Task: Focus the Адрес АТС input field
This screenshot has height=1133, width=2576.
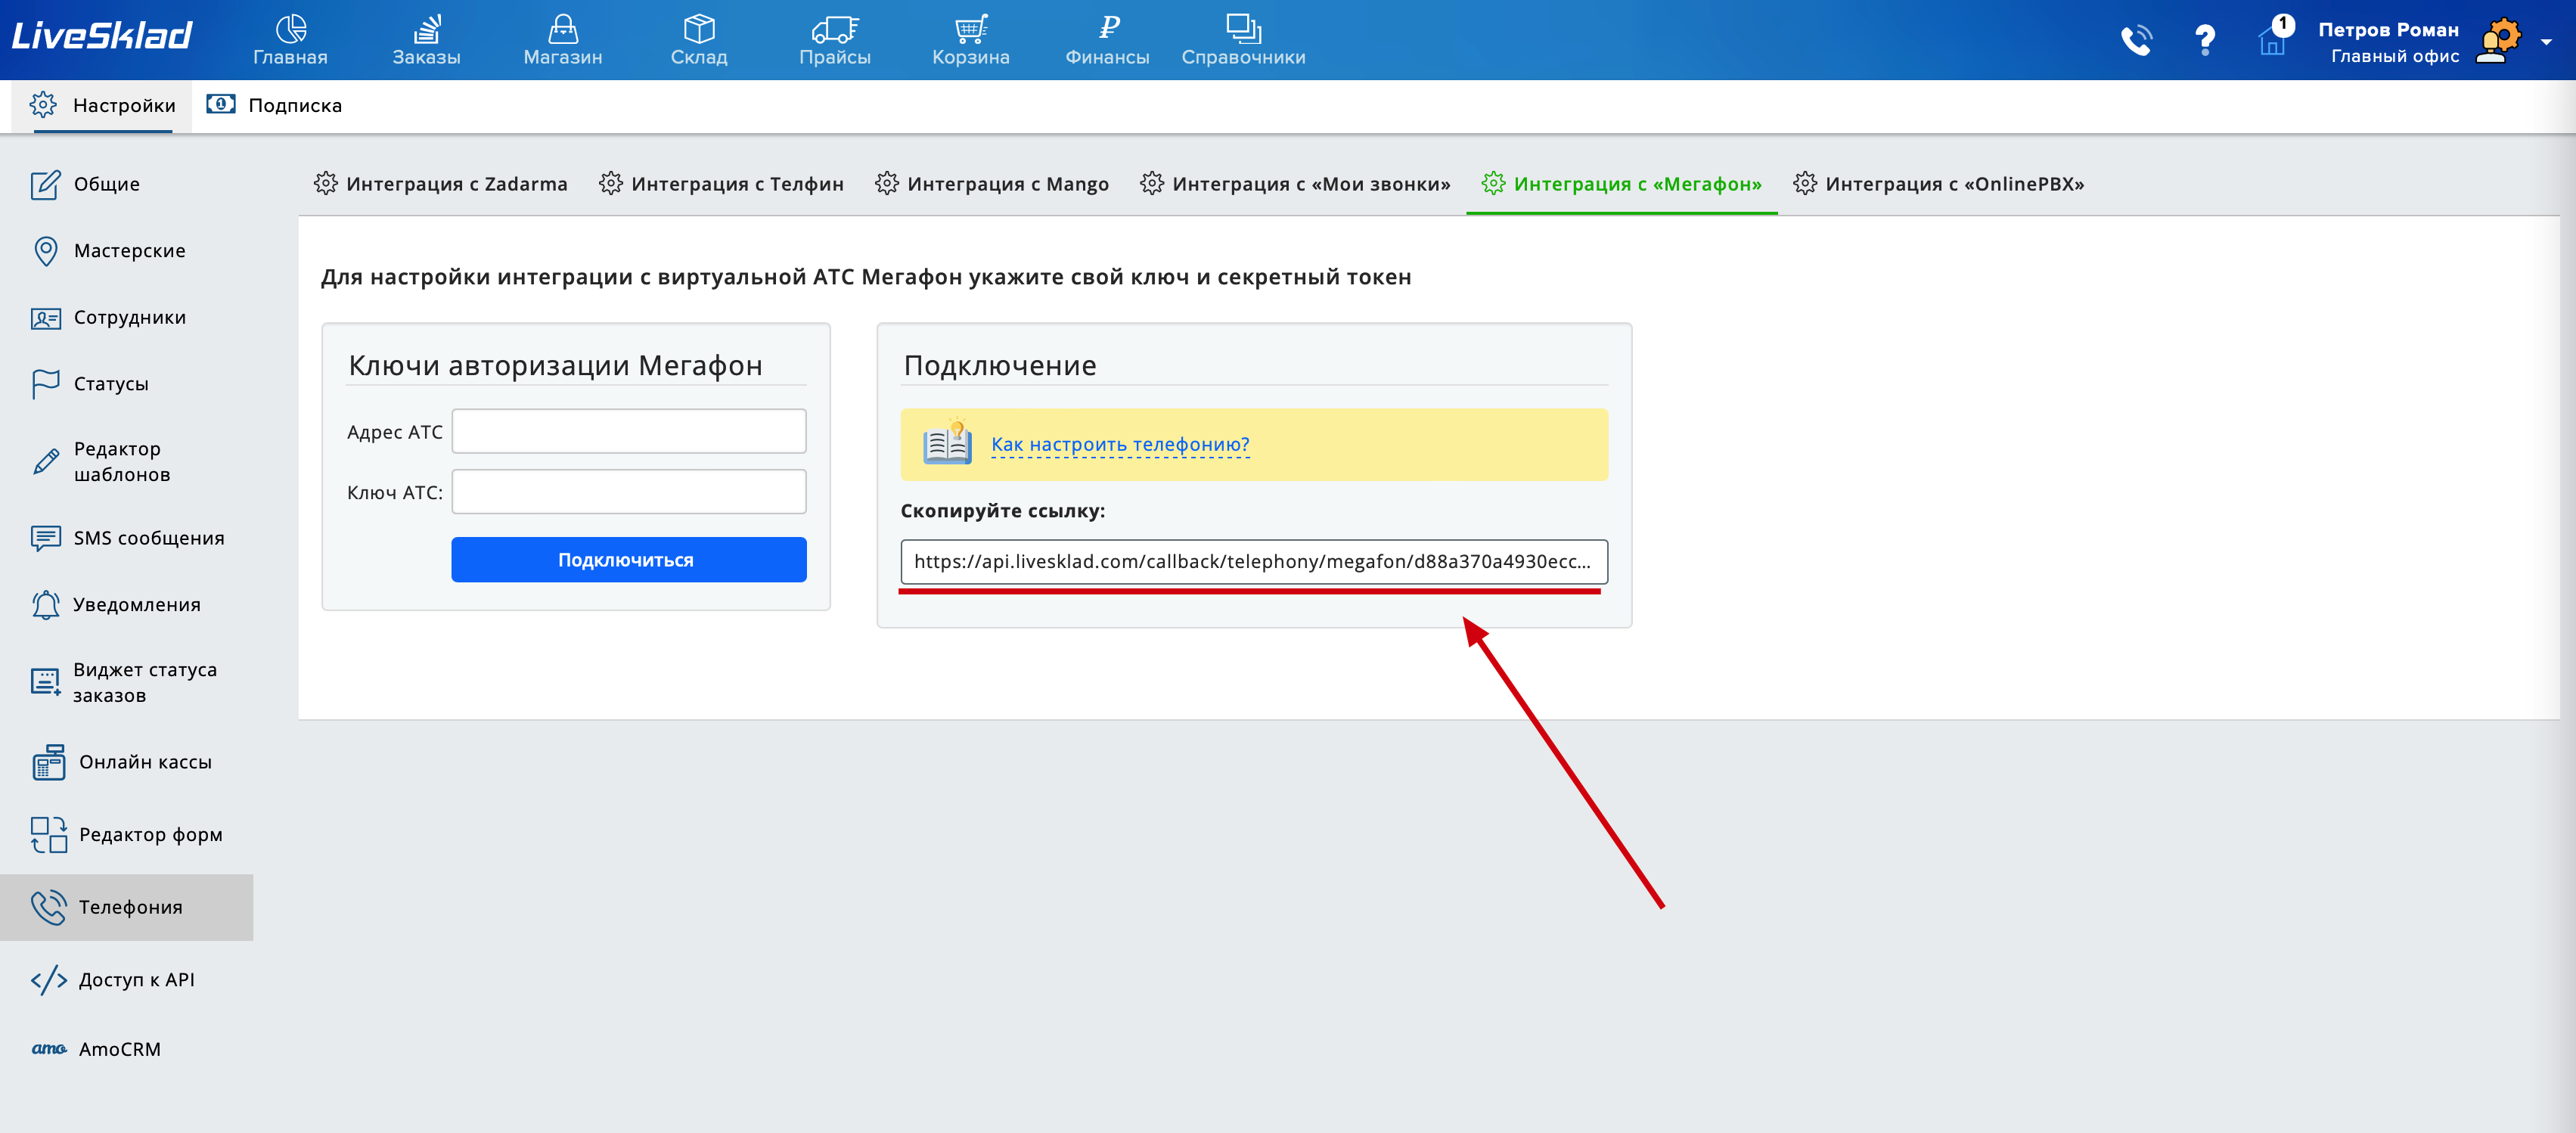Action: [629, 432]
